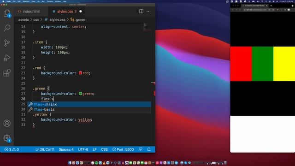Open the Run and Debug view
The image size is (295, 166).
pyautogui.click(x=7, y=58)
